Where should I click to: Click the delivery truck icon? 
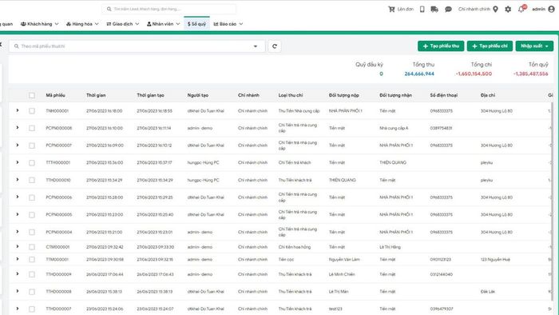(x=434, y=10)
